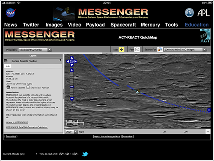
Task: Click the Current Altitude (km) label
Action: 14,154
